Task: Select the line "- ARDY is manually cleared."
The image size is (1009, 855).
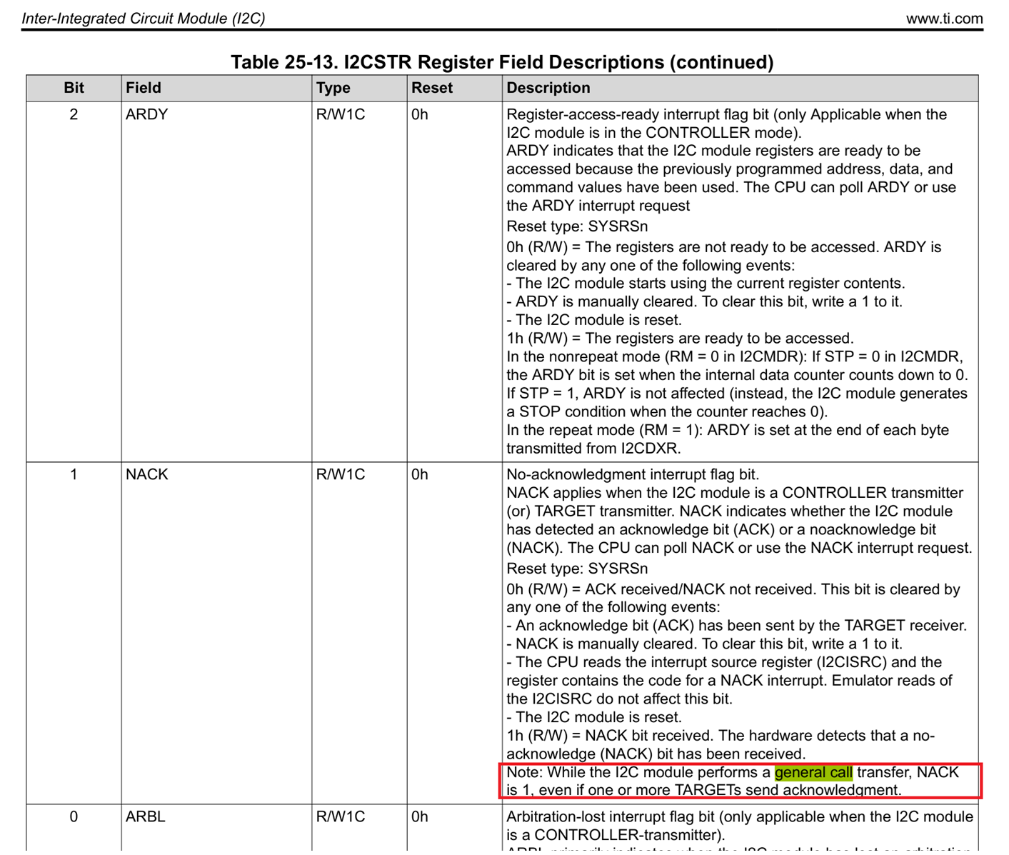Action: (705, 301)
